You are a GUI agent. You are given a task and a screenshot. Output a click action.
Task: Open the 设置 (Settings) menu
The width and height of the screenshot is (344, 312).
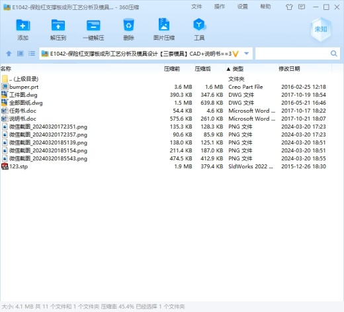pyautogui.click(x=242, y=7)
